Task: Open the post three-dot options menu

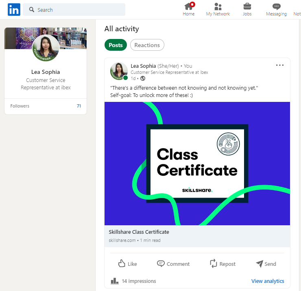Action: pyautogui.click(x=280, y=65)
